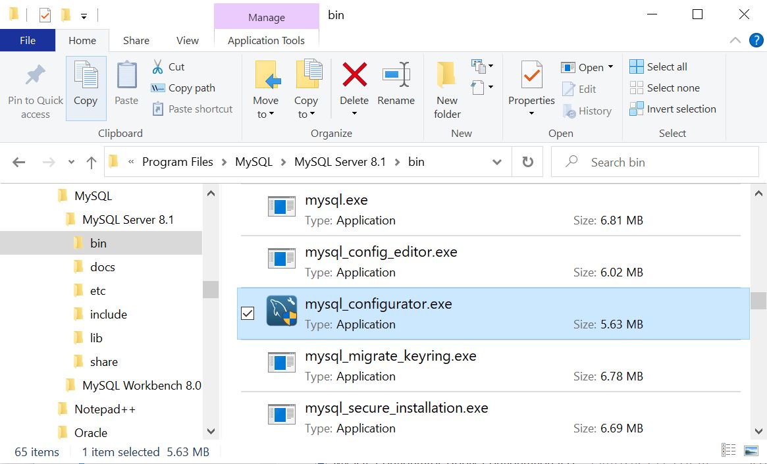Click the Copy path icon
The height and width of the screenshot is (464, 767).
pyautogui.click(x=160, y=88)
